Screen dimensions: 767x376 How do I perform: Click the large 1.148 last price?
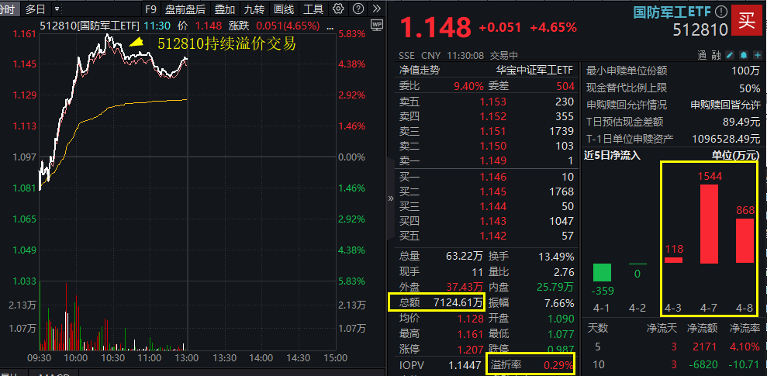click(436, 28)
